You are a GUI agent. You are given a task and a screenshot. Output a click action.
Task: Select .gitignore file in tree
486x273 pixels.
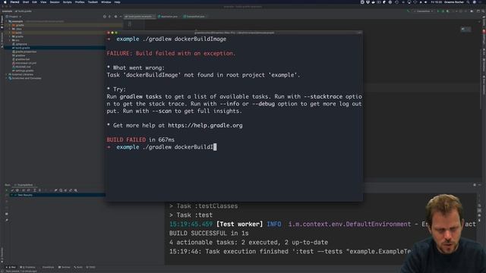21,44
